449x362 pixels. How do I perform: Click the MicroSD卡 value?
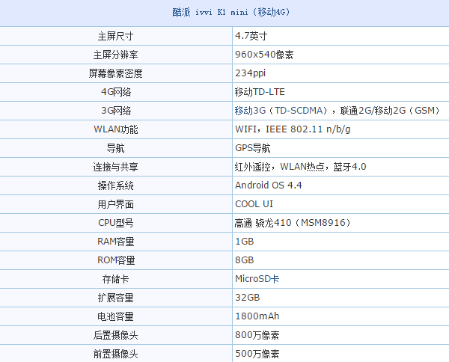tap(257, 279)
